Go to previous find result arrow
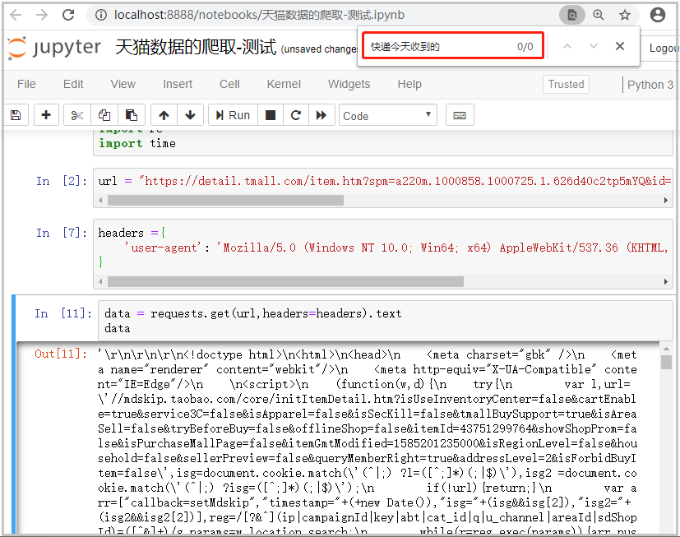This screenshot has height=537, width=680. coord(567,46)
